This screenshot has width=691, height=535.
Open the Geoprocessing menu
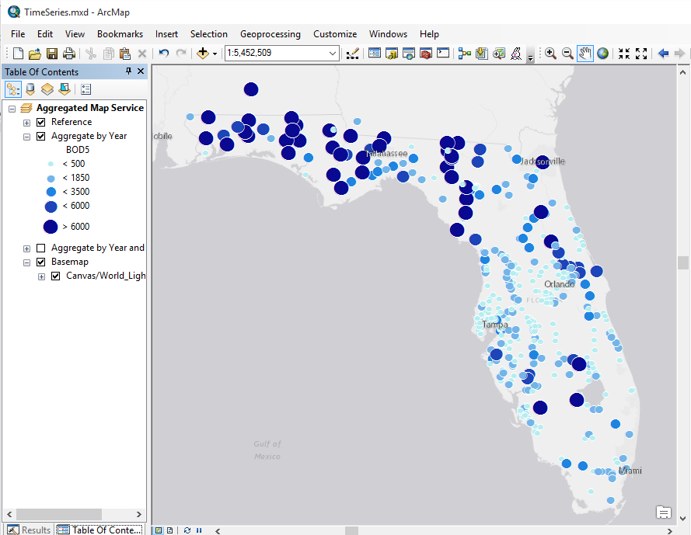point(270,34)
